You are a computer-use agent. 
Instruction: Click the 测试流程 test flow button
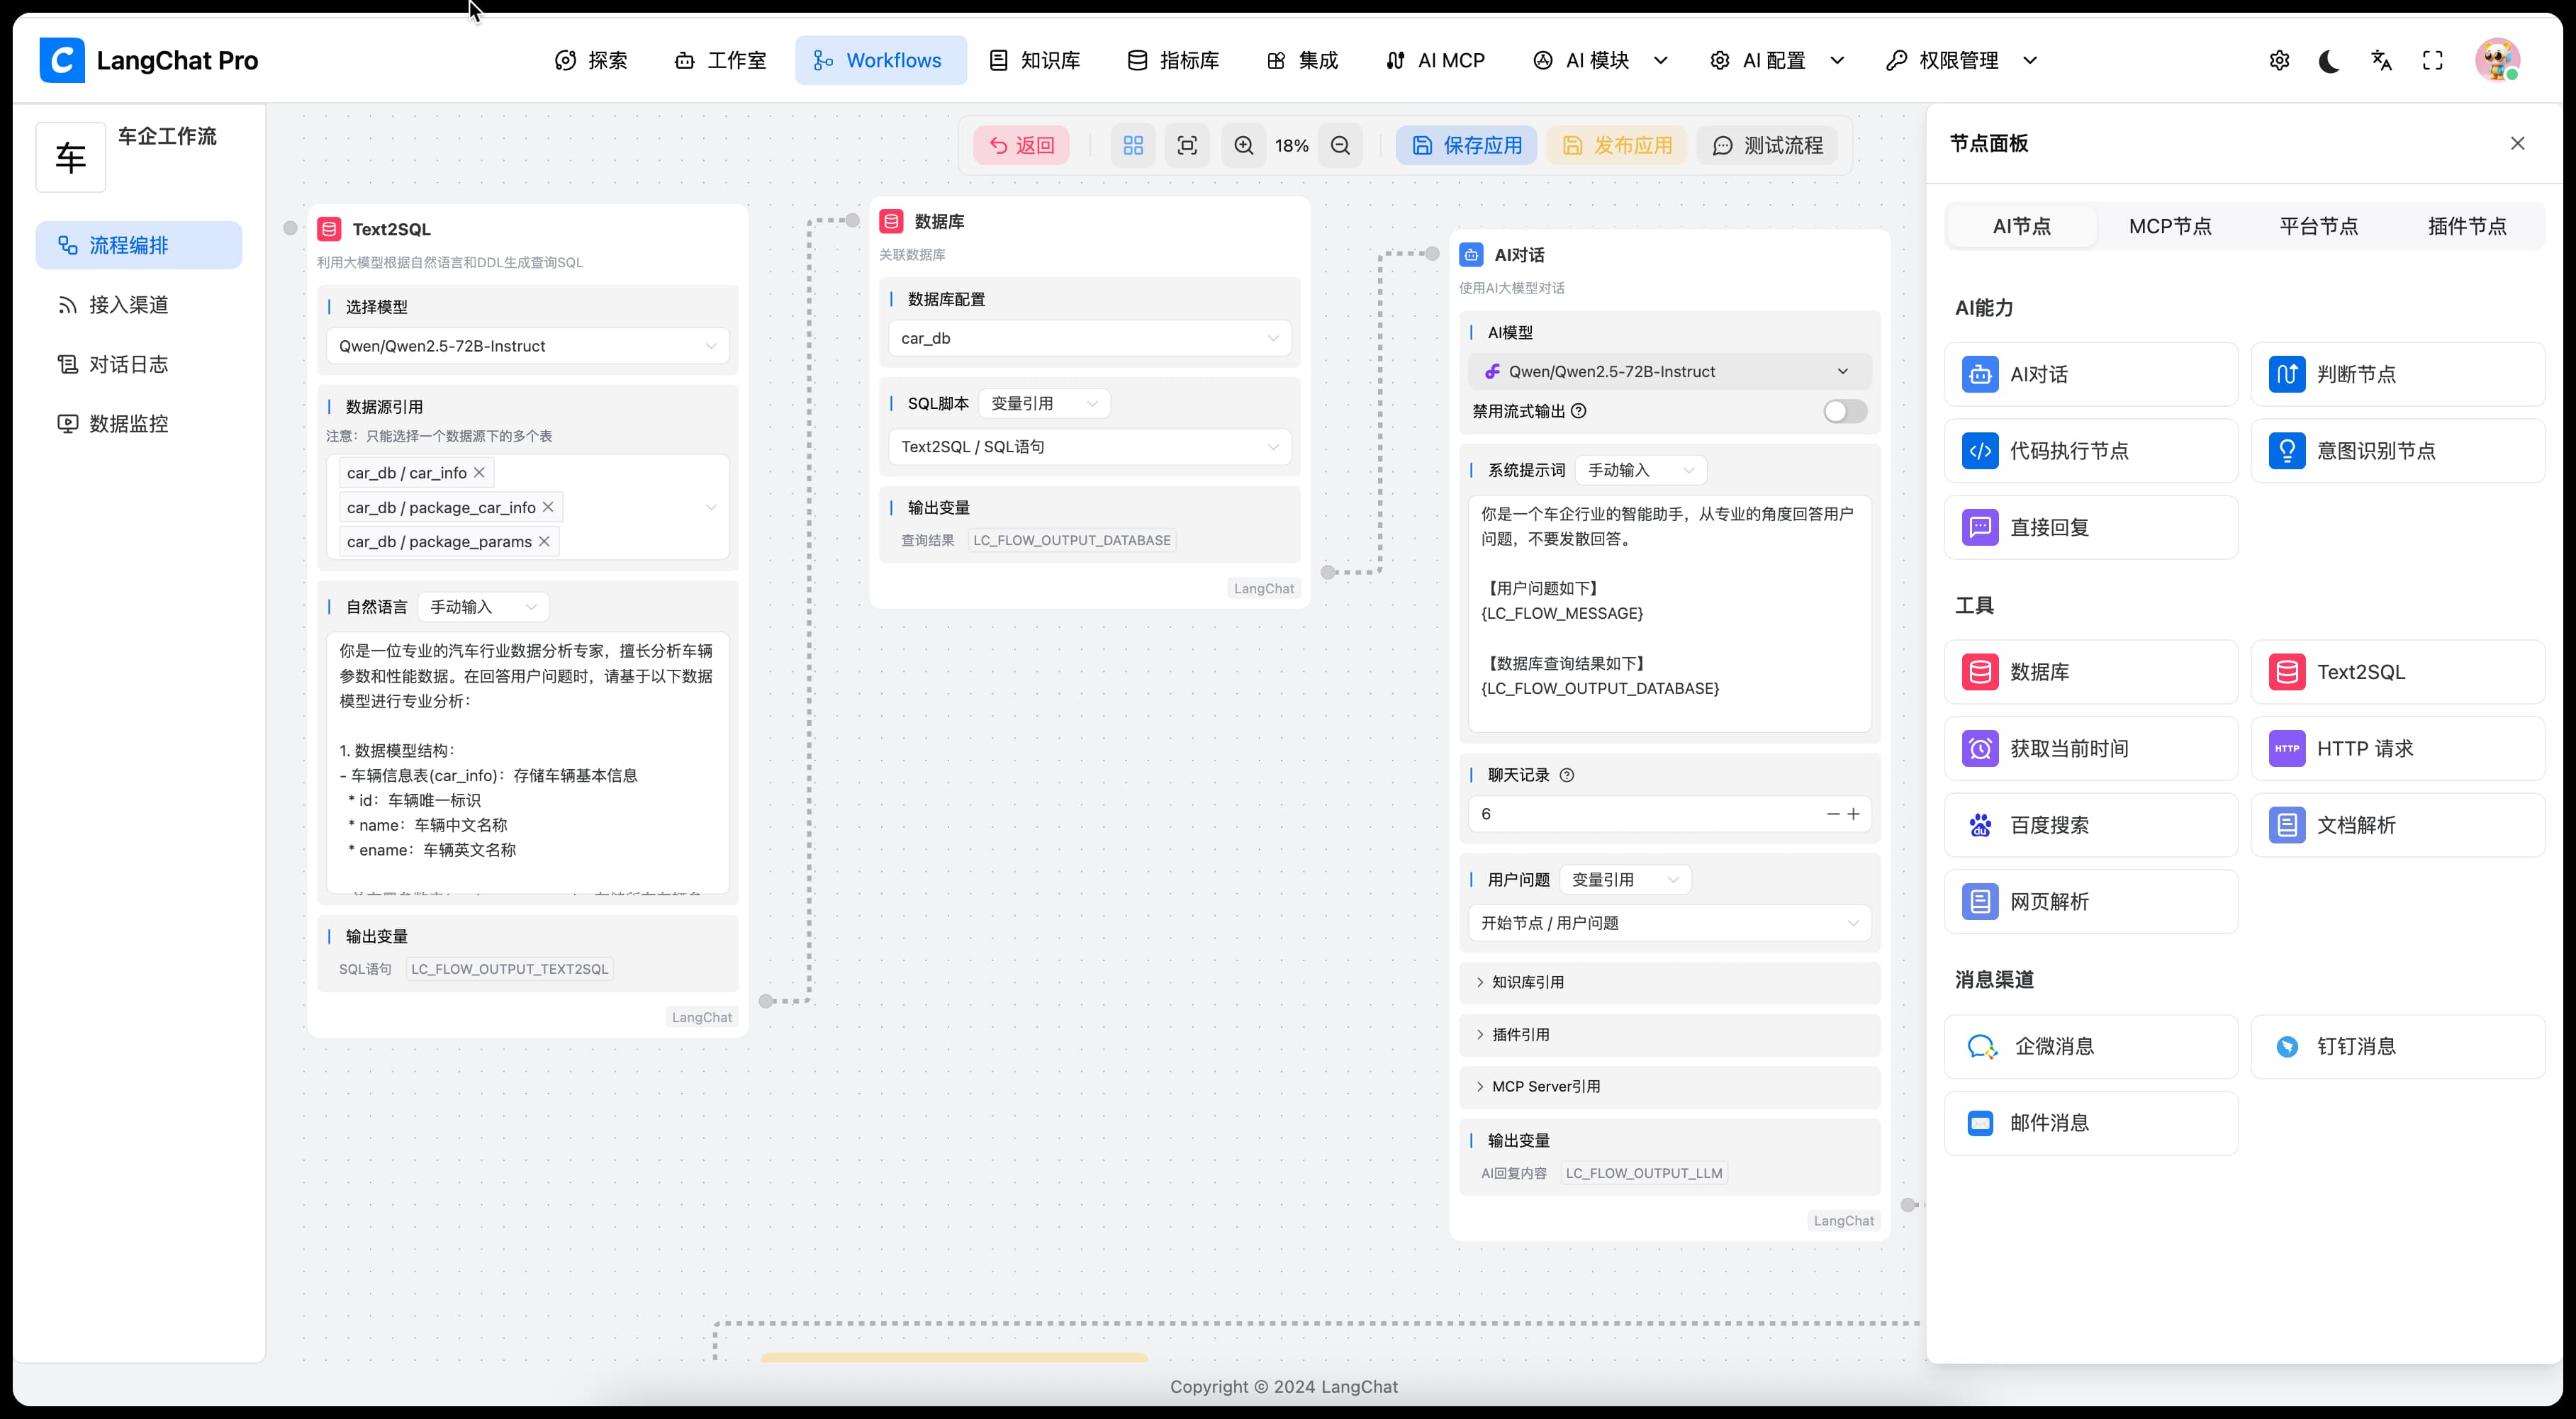pyautogui.click(x=1767, y=146)
